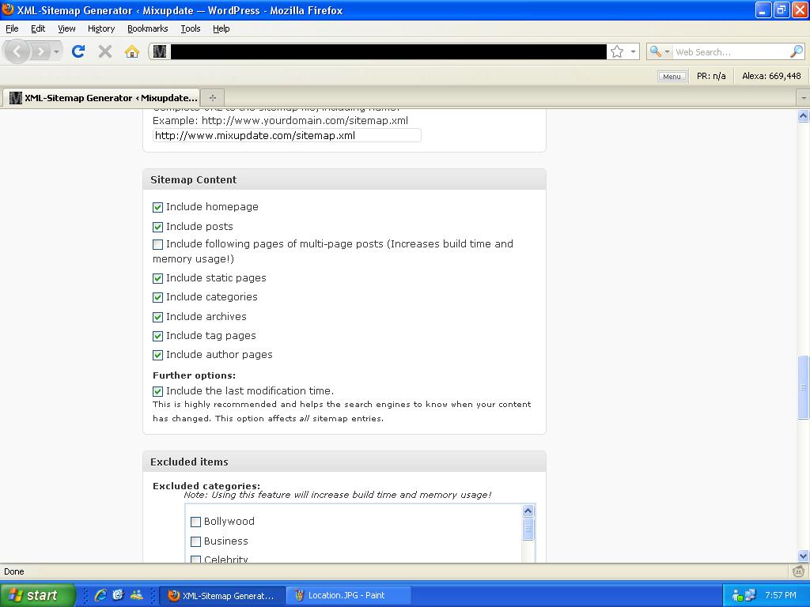Launch Internet Explorer from quick launch
The width and height of the screenshot is (810, 607).
pos(100,595)
